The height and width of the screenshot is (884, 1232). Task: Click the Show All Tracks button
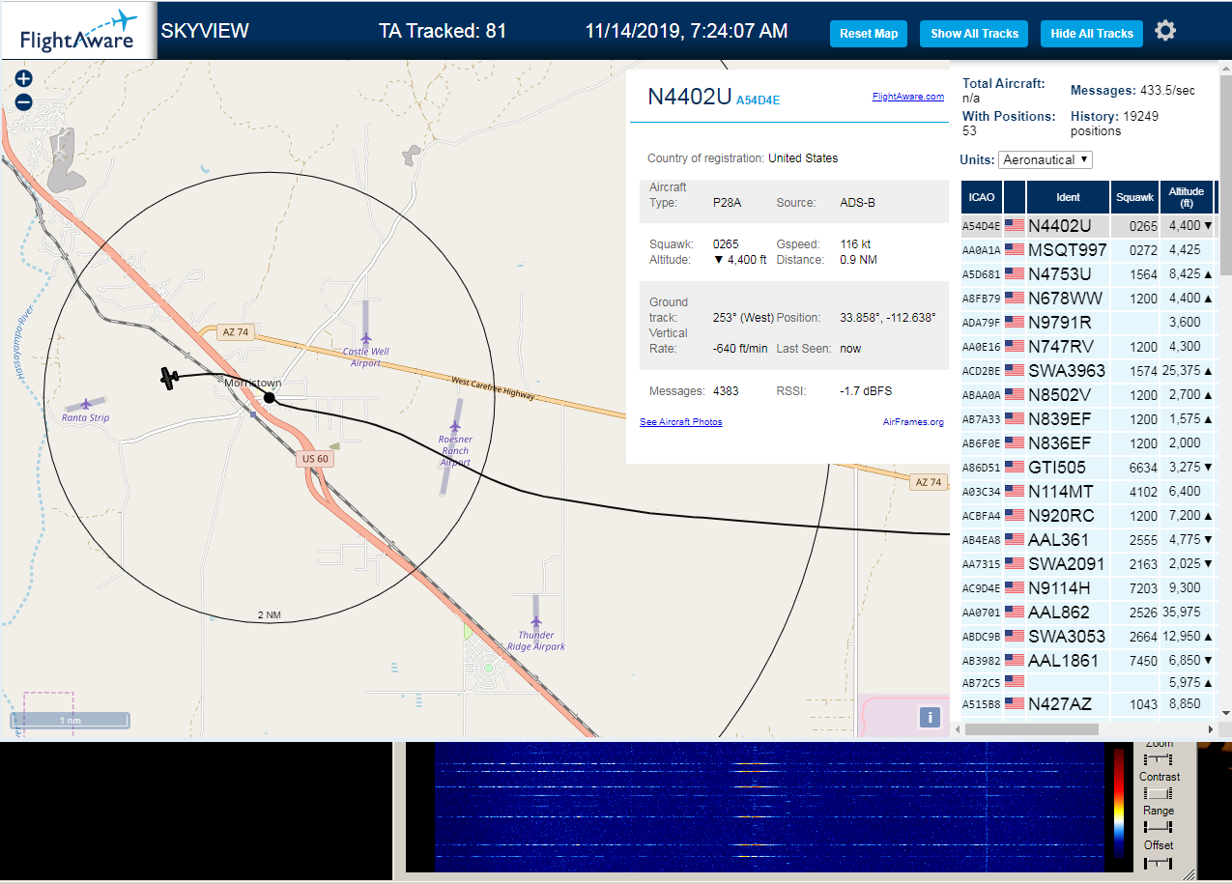(x=974, y=34)
